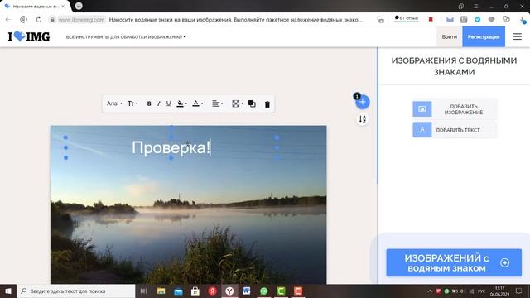Open Word from the taskbar
Image resolution: width=530 pixels, height=298 pixels.
coord(247,291)
